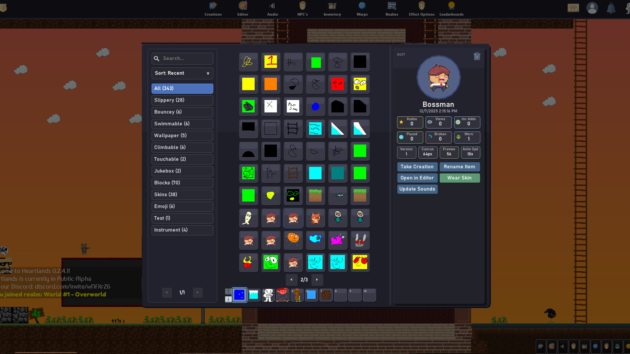Viewport: 630px width, 354px height.
Task: Open the Creations menu
Action: (213, 9)
